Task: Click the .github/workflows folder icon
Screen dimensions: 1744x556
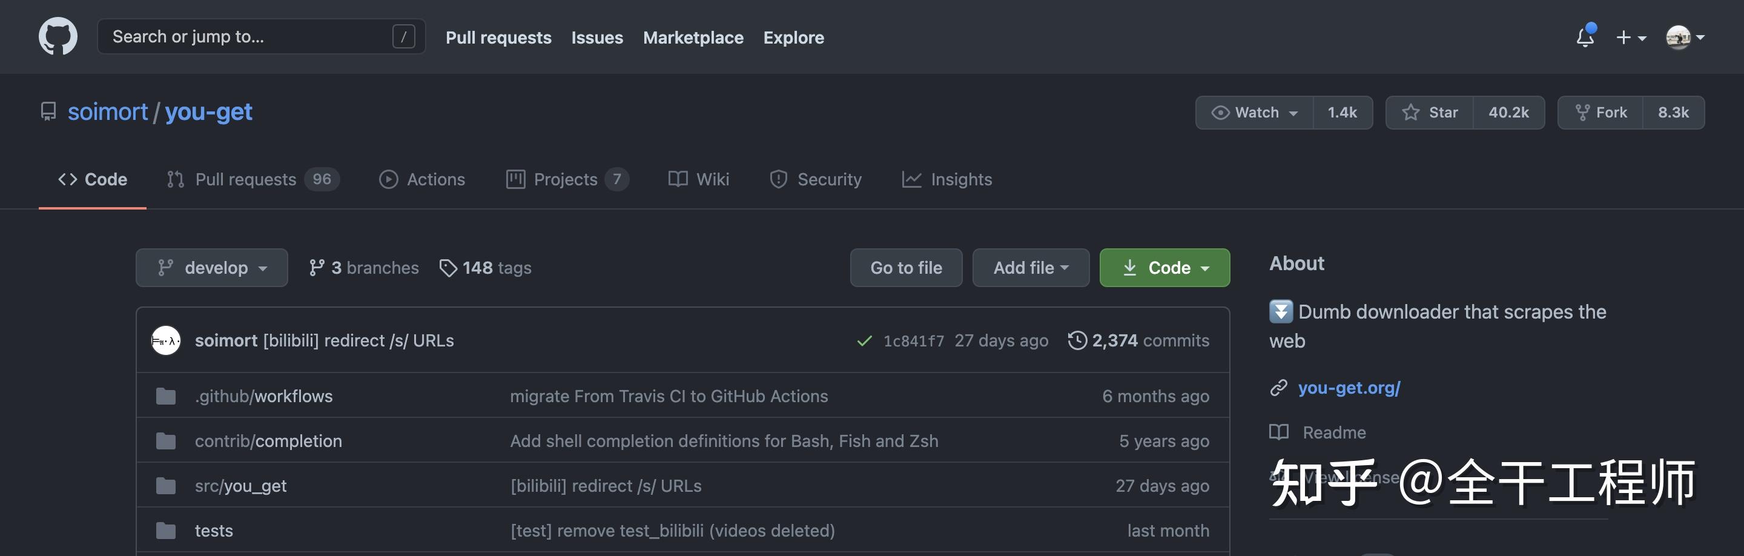Action: [x=166, y=396]
